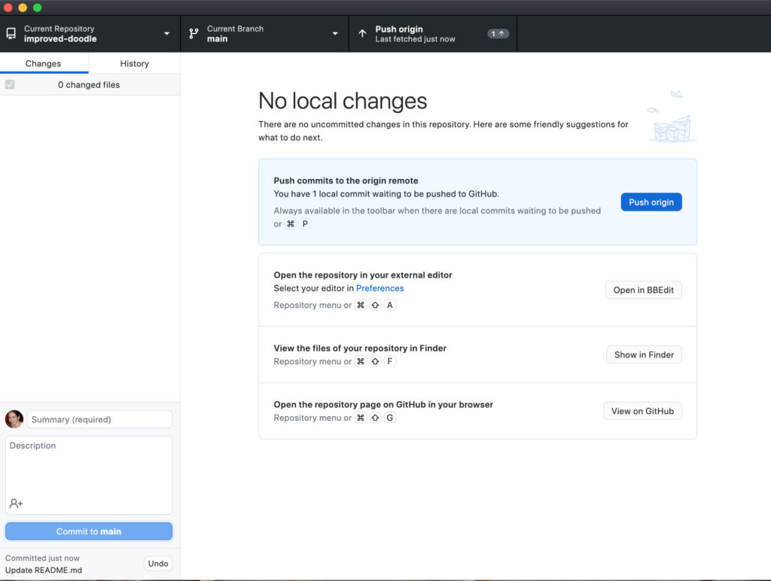
Task: Click 'Push commits to the origin remote' heading
Action: 346,181
